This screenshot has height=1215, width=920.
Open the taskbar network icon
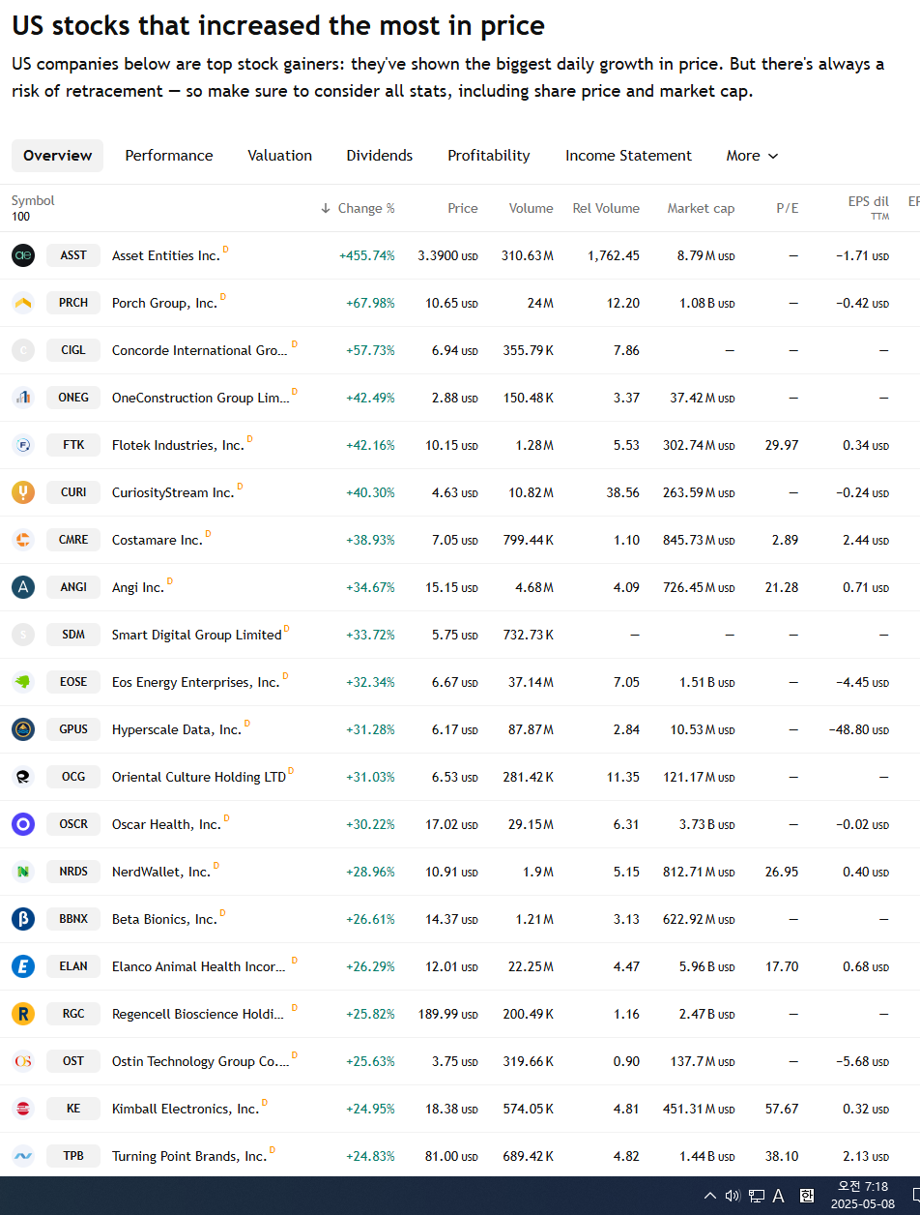[757, 1196]
